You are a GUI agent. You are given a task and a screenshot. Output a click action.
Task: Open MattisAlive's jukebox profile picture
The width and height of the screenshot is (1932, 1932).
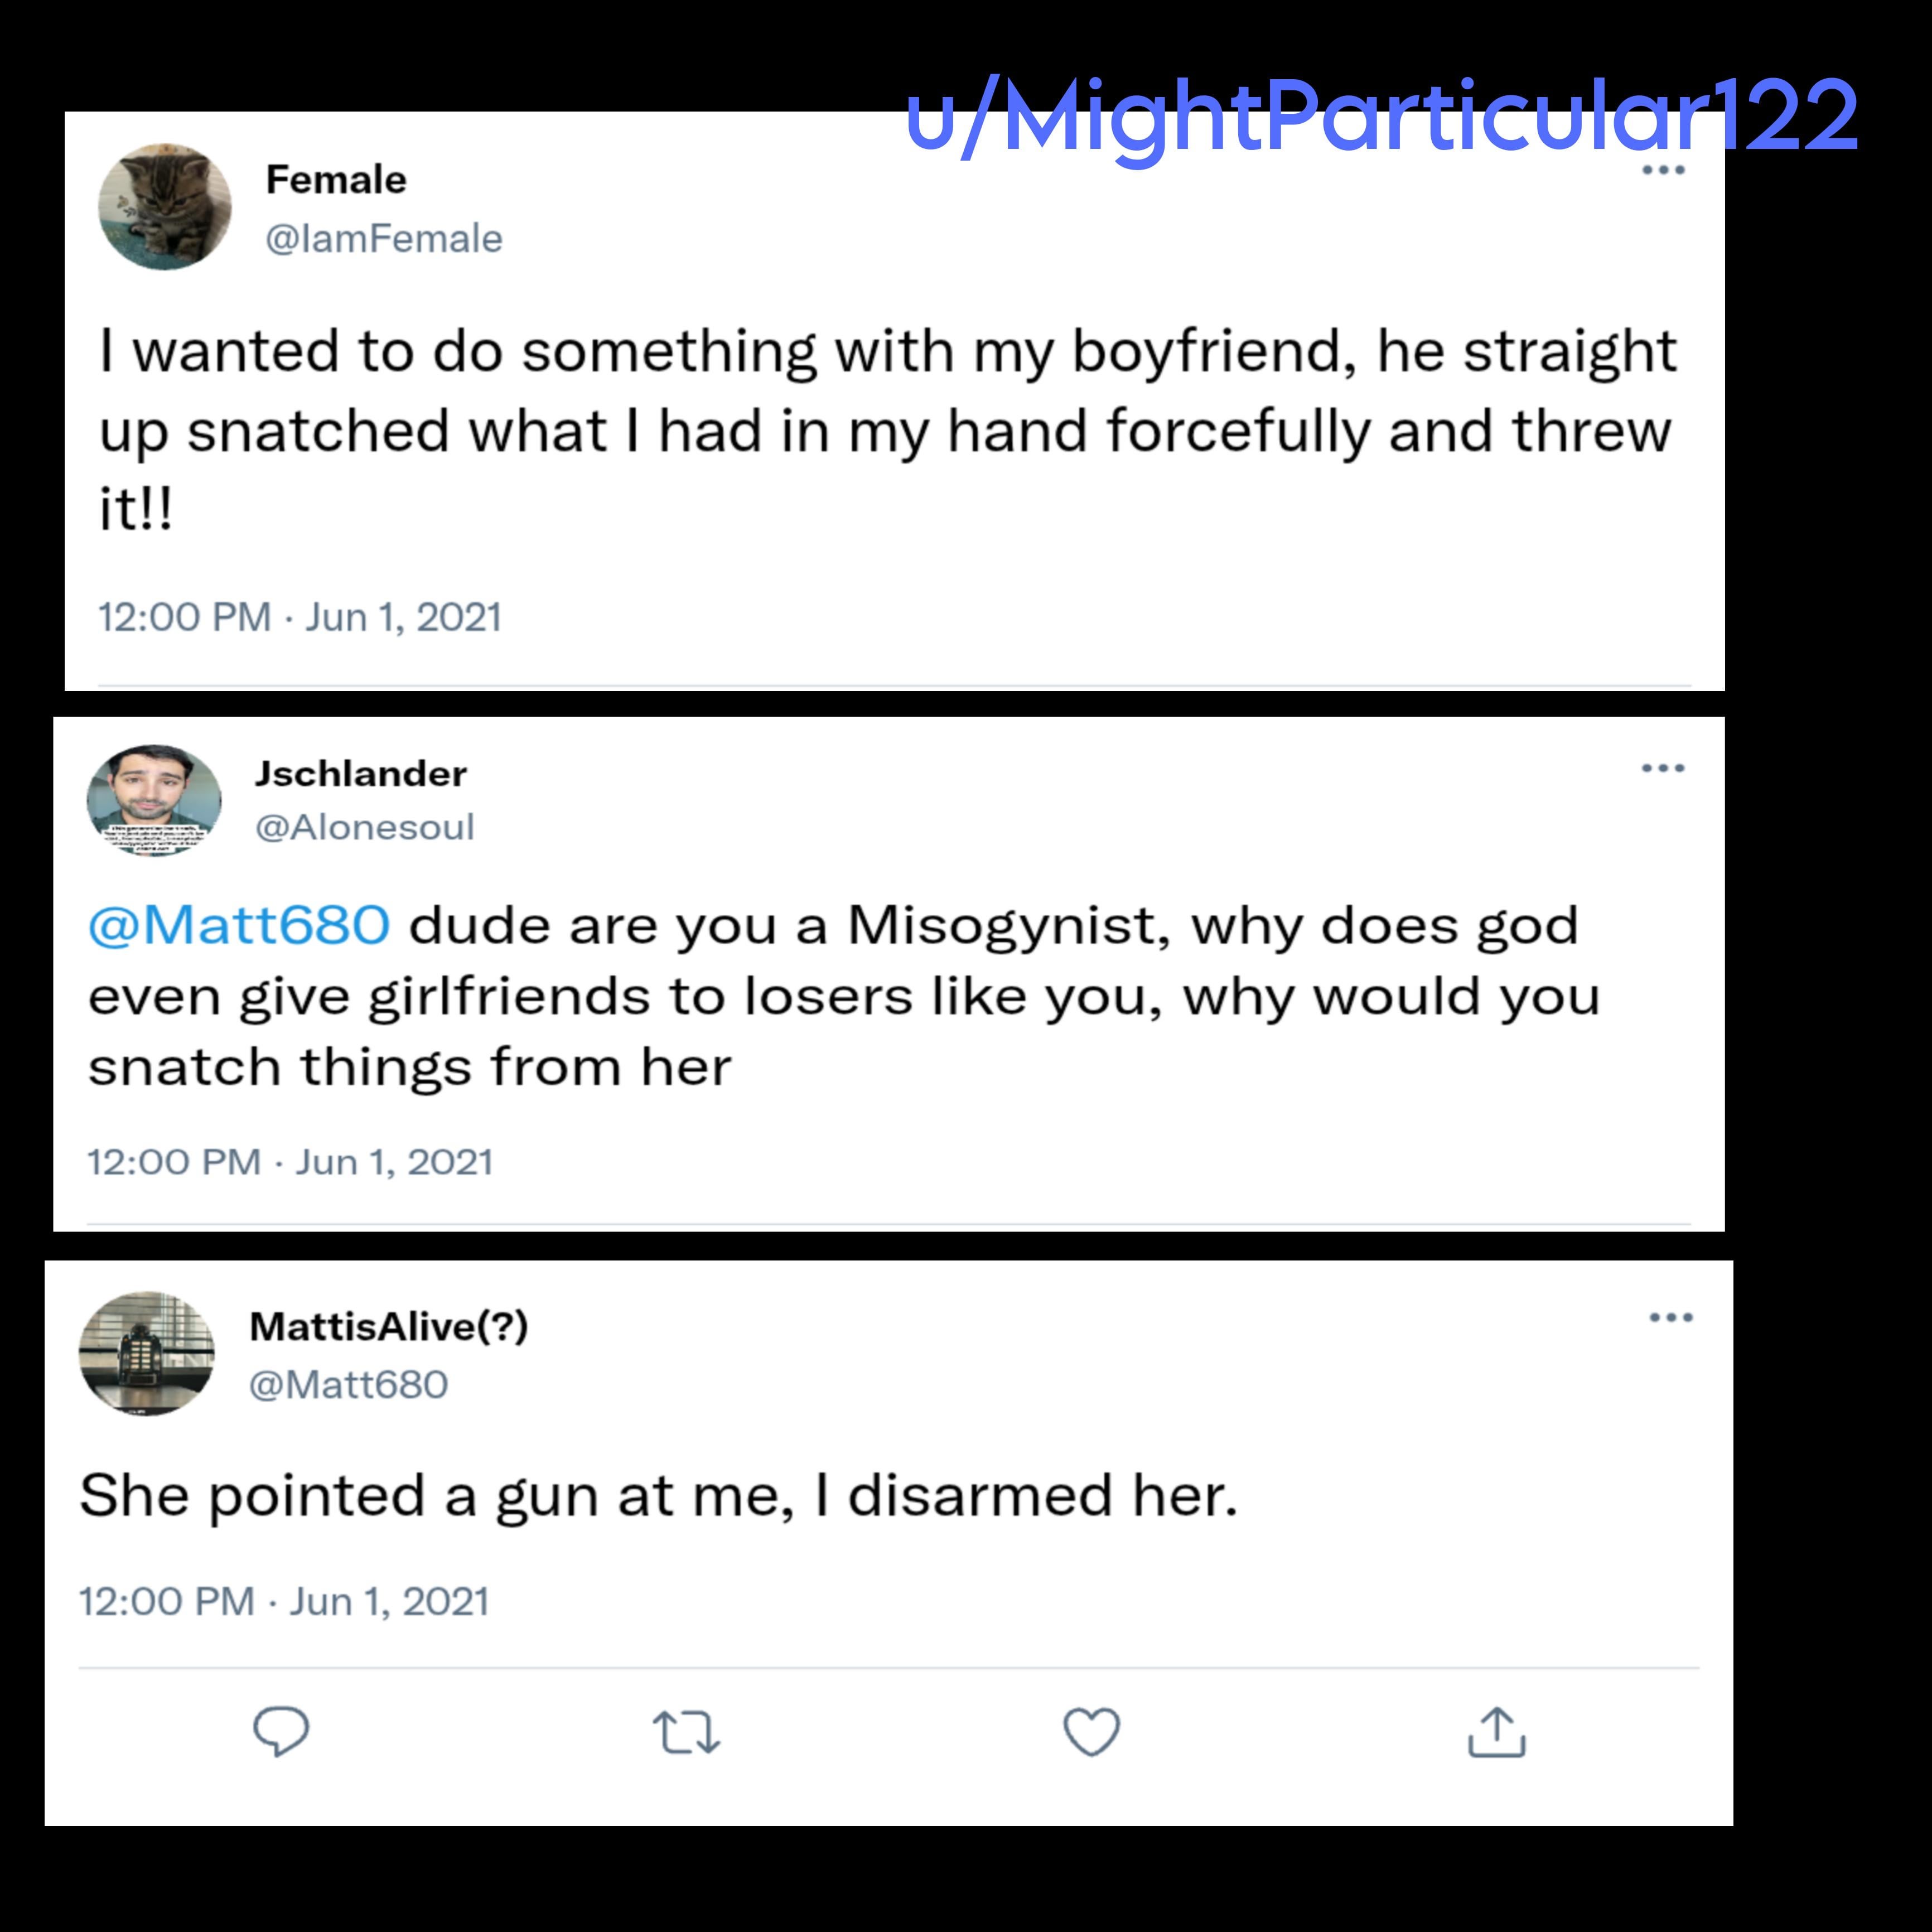(146, 1353)
